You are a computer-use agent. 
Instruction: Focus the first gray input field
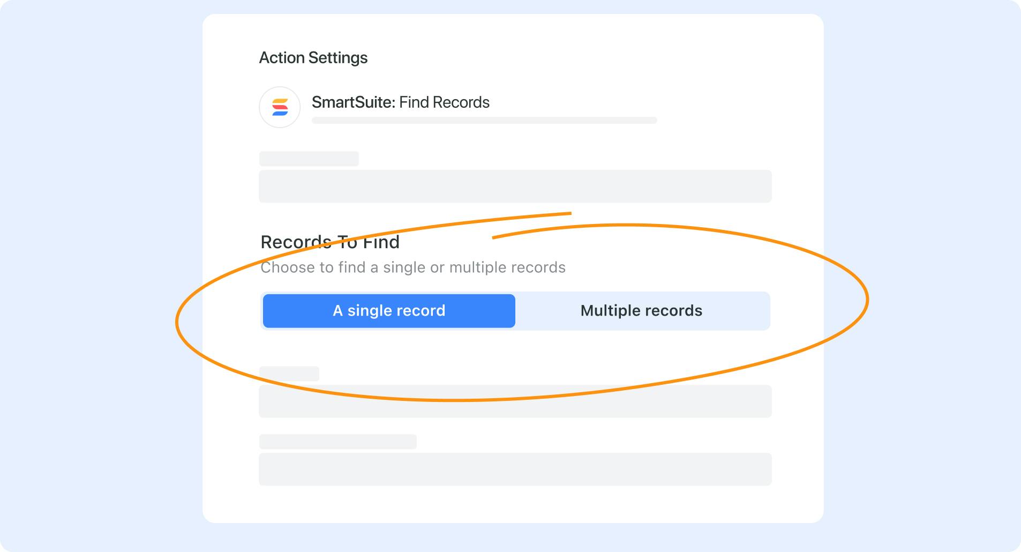pyautogui.click(x=515, y=187)
